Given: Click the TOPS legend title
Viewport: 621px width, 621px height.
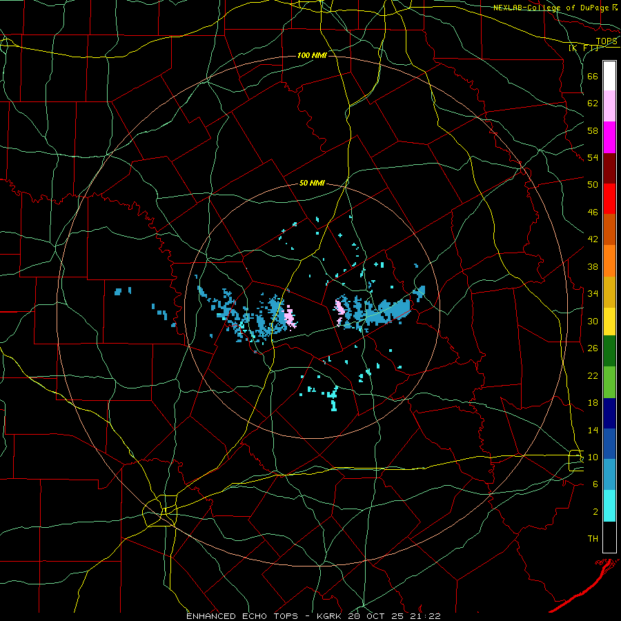Looking at the screenshot, I should click(607, 41).
